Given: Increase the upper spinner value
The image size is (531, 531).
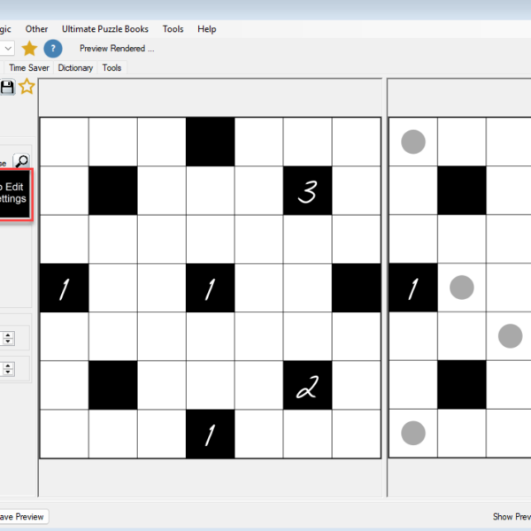Looking at the screenshot, I should point(8,334).
